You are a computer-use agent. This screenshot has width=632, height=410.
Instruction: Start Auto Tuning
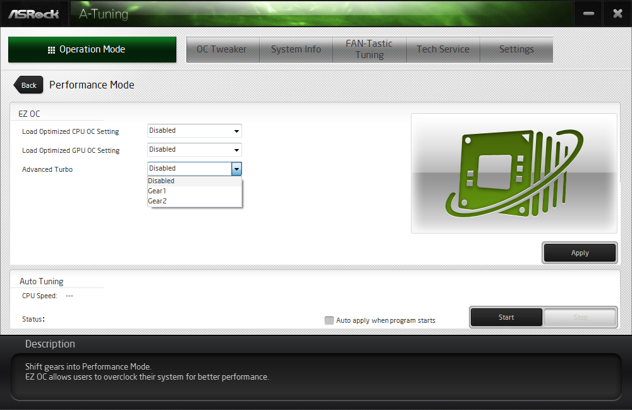point(506,317)
